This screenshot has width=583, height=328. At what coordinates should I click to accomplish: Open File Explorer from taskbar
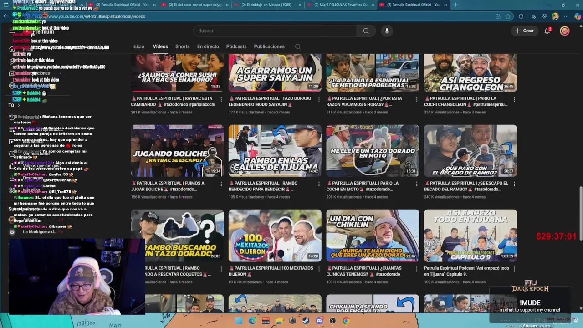click(279, 321)
